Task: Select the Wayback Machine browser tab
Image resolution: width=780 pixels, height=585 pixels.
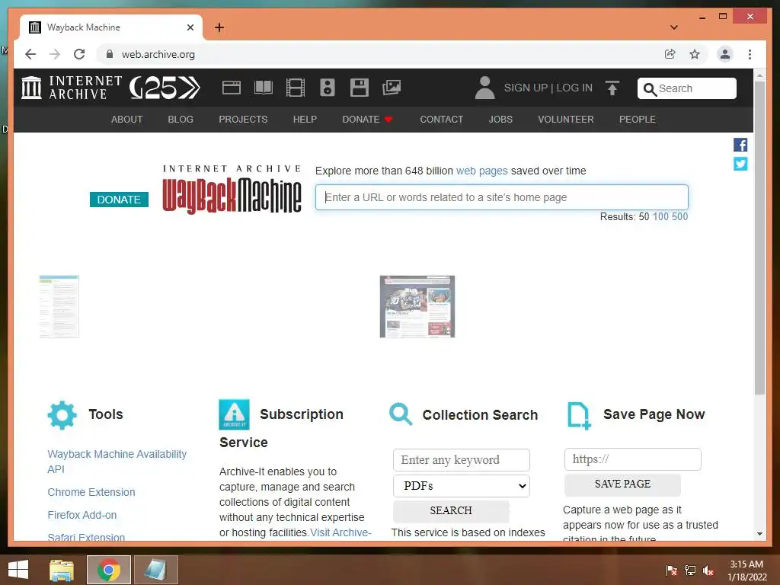Action: click(x=111, y=27)
